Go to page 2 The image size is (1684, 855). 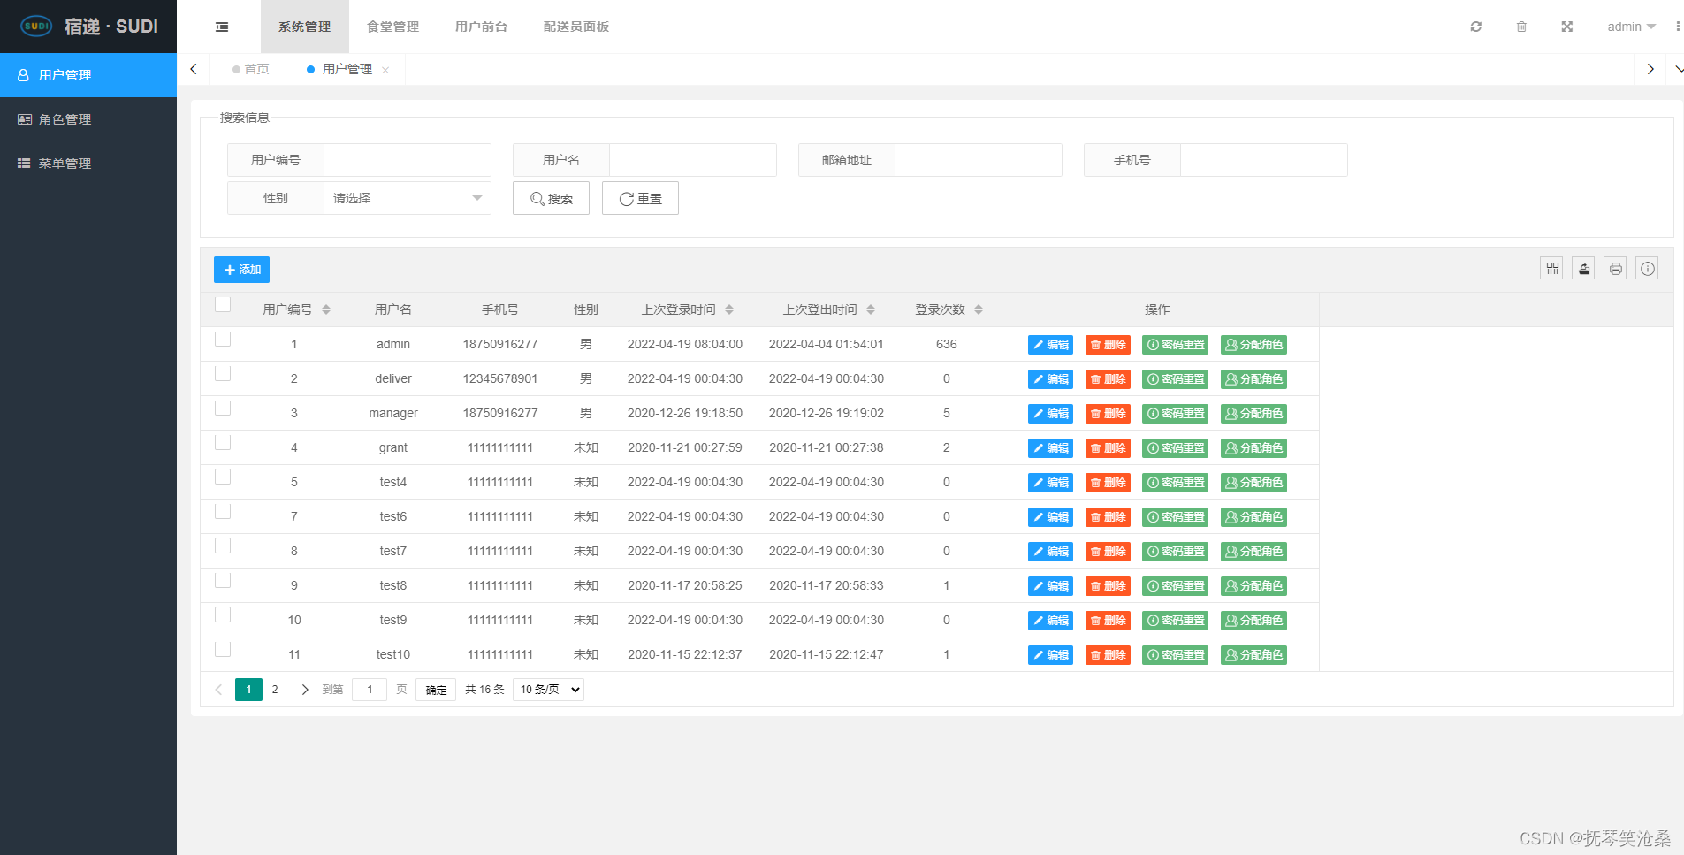coord(275,690)
